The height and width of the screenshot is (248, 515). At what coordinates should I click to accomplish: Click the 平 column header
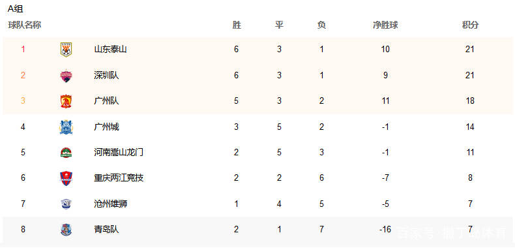279,25
